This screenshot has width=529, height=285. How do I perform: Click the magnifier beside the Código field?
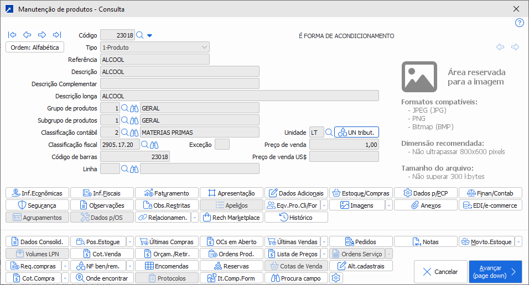[x=140, y=35]
